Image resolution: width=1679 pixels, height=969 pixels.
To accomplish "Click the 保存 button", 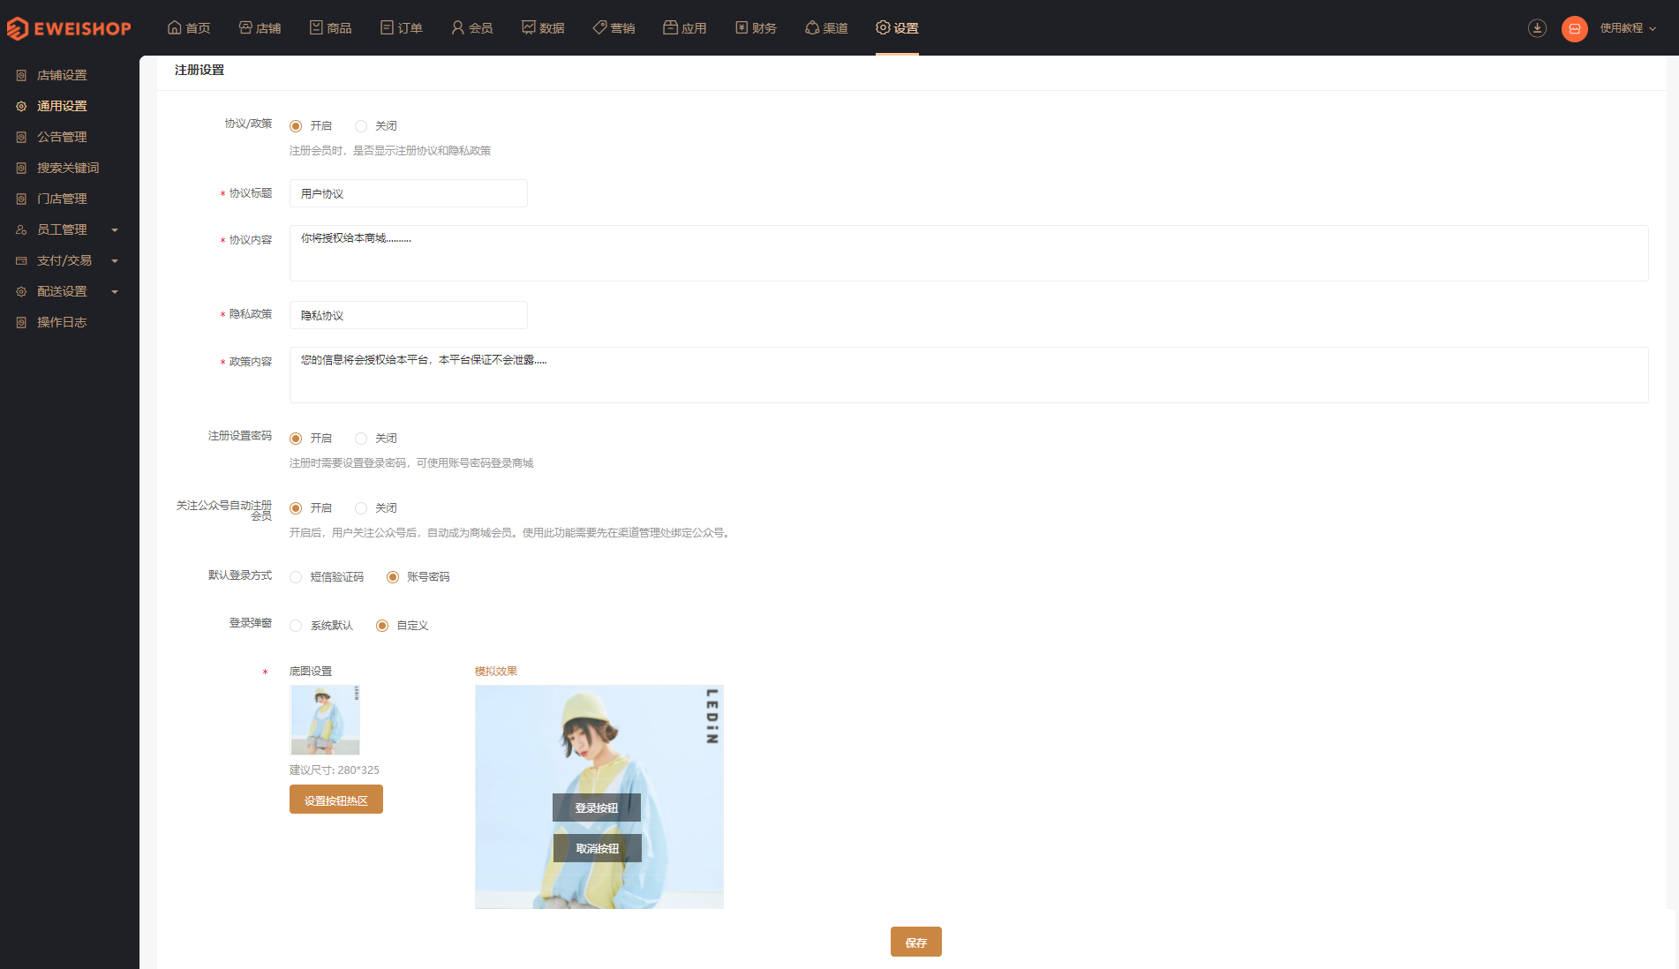I will tap(916, 942).
